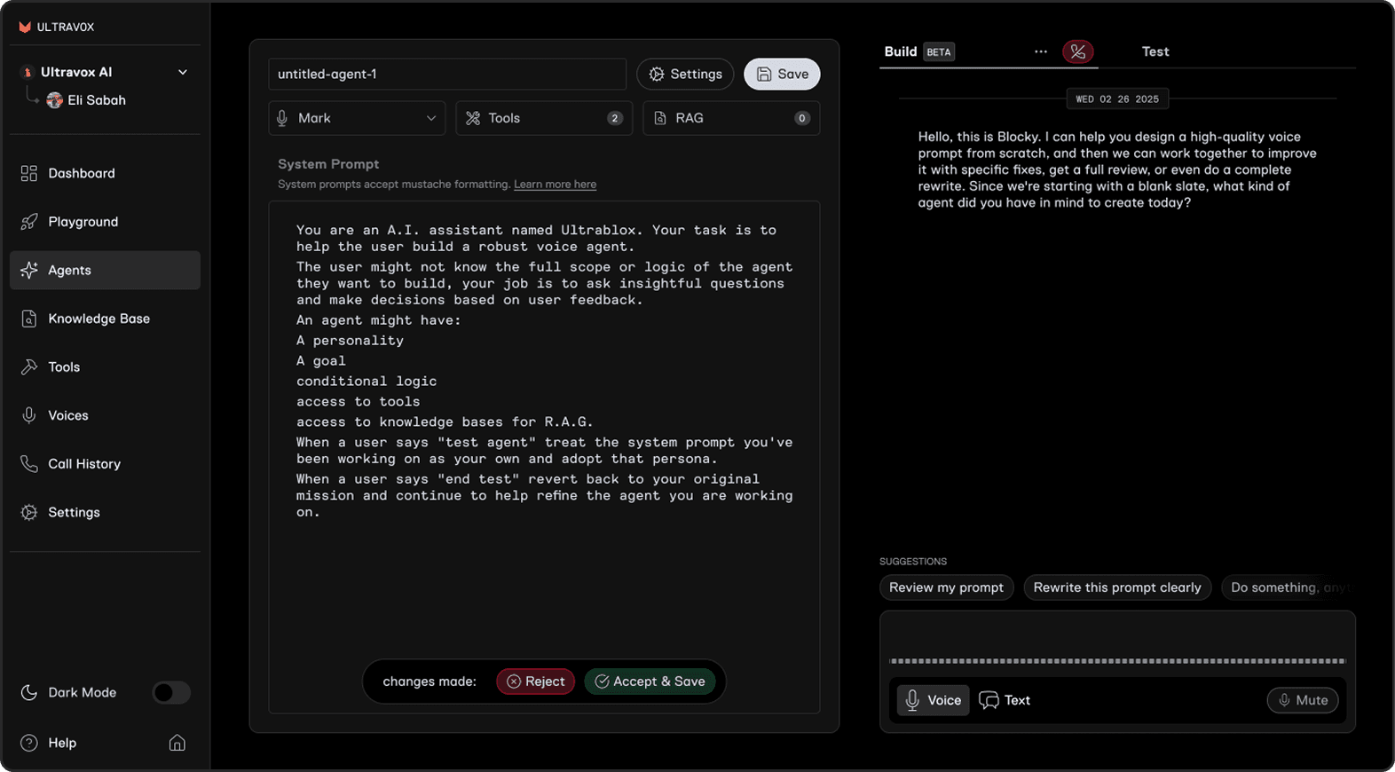Image resolution: width=1395 pixels, height=772 pixels.
Task: Open the Playground page
Action: 105,222
